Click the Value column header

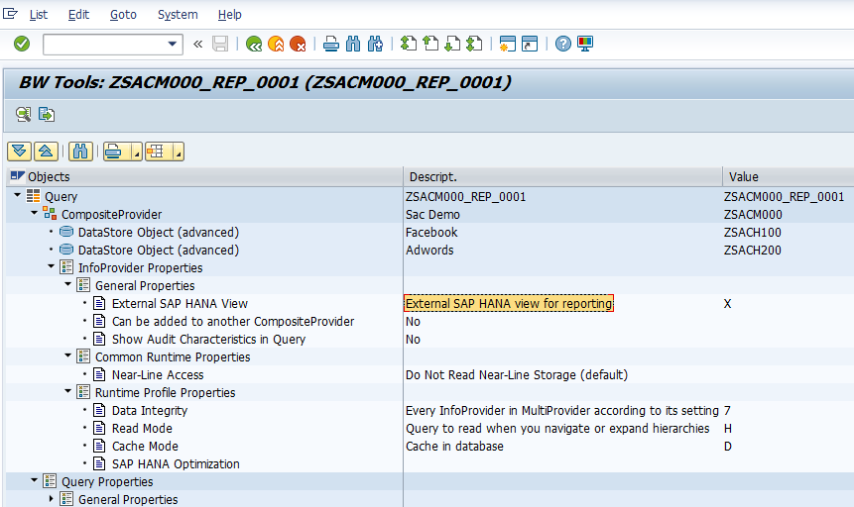click(789, 177)
